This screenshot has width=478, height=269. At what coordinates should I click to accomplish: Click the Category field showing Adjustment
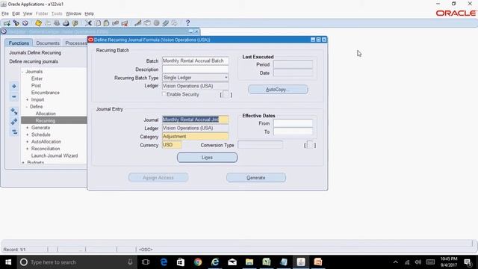click(x=195, y=136)
